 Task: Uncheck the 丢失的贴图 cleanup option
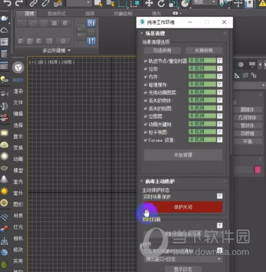pyautogui.click(x=146, y=108)
